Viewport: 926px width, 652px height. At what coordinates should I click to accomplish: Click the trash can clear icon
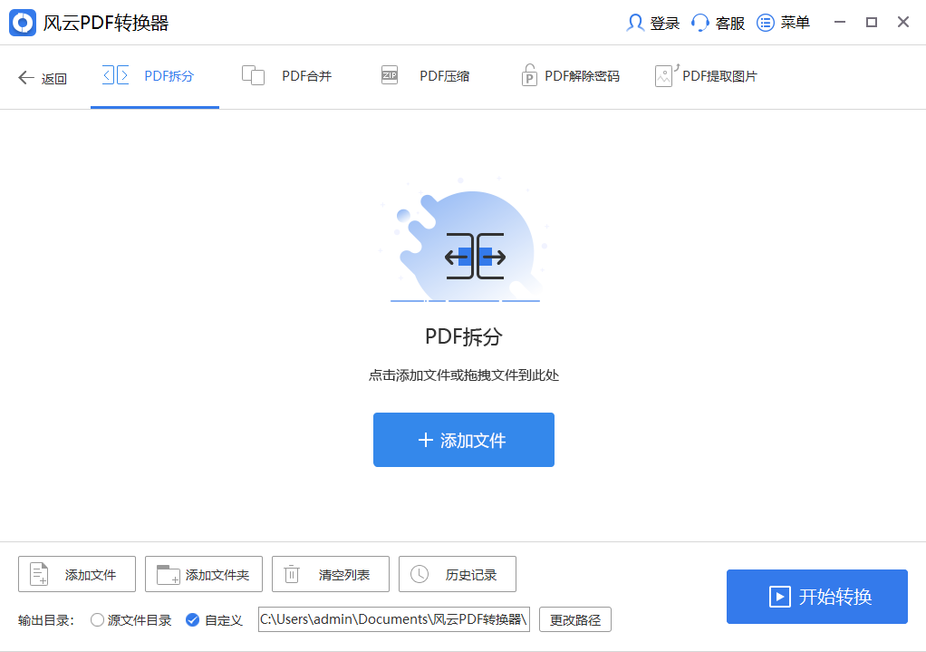(x=292, y=574)
